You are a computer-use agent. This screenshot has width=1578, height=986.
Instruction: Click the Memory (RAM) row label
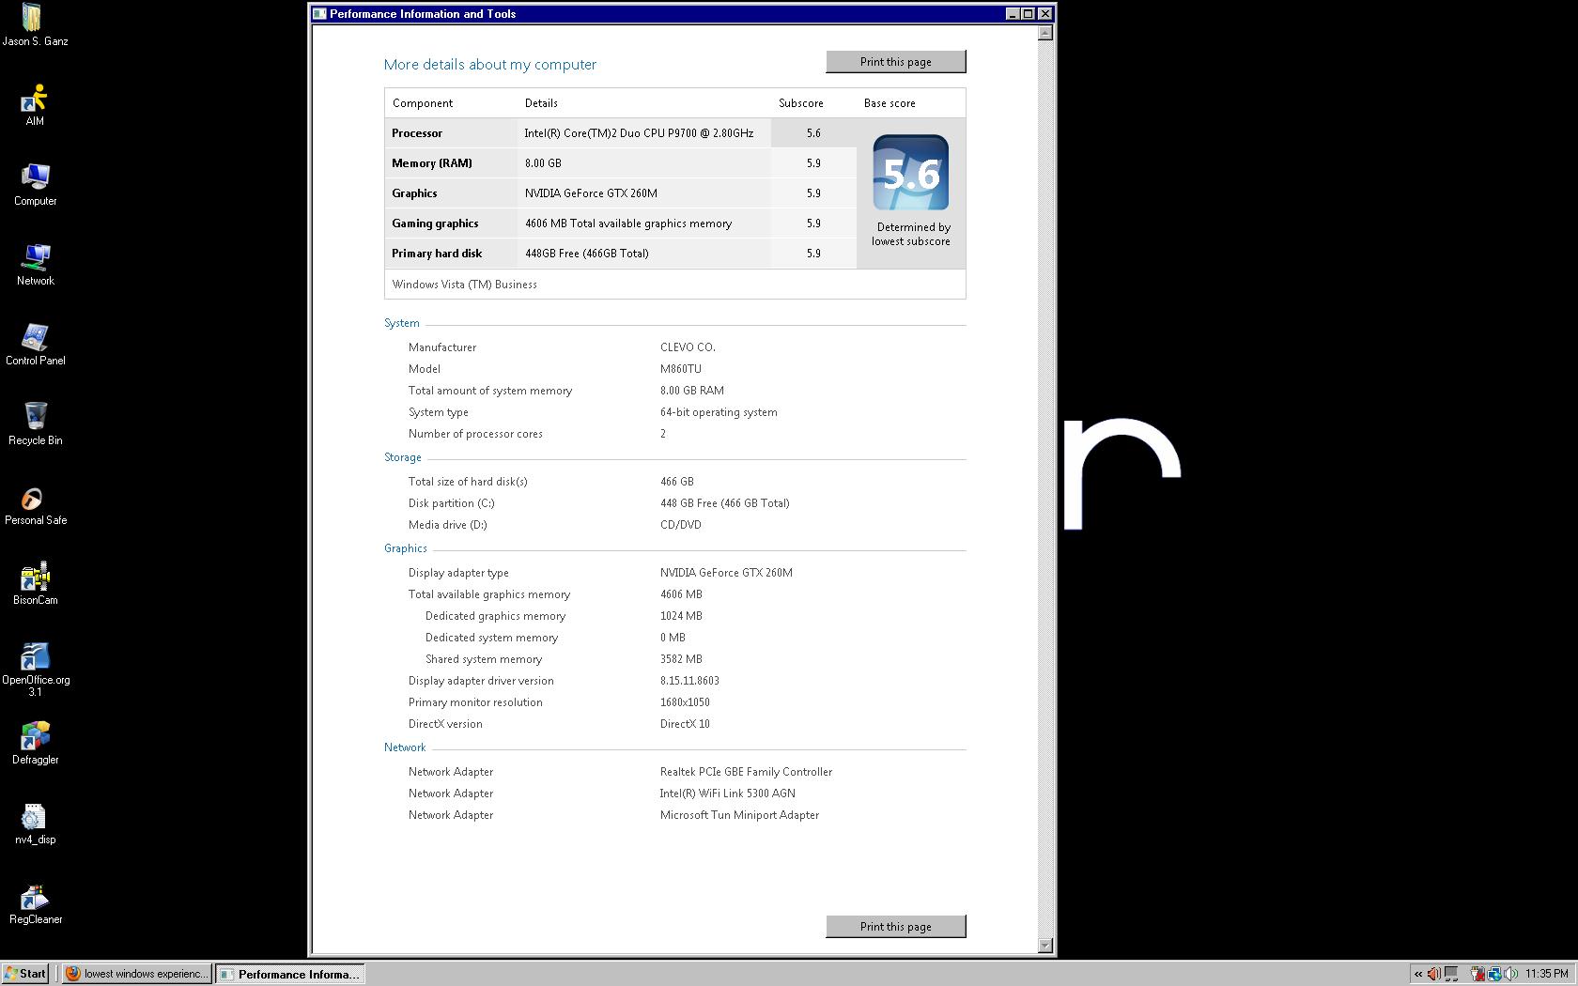[432, 163]
